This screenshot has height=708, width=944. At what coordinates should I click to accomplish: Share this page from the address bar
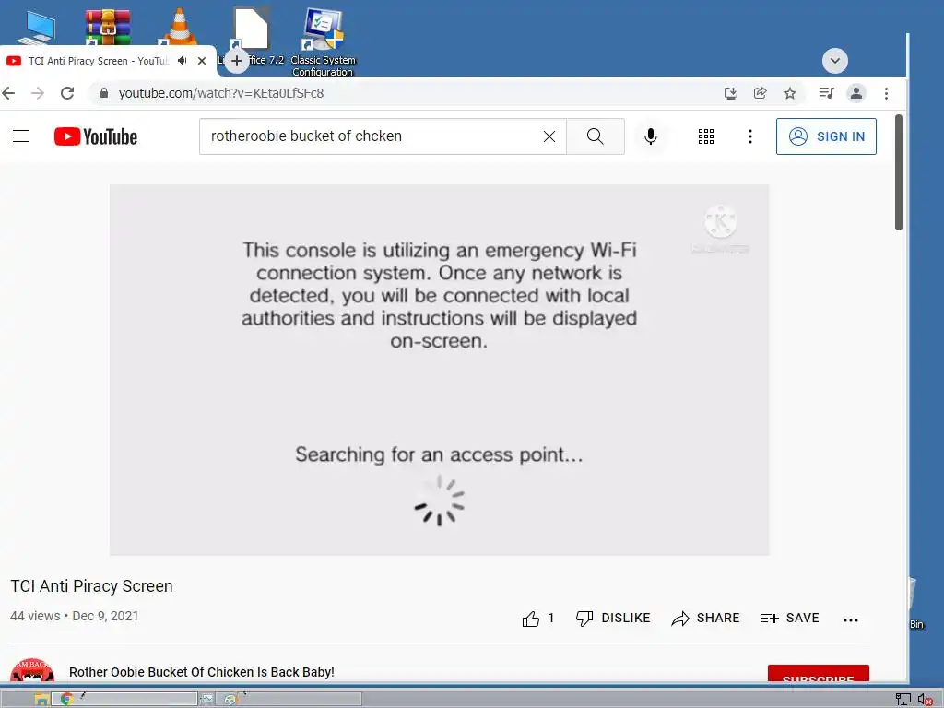pyautogui.click(x=760, y=93)
